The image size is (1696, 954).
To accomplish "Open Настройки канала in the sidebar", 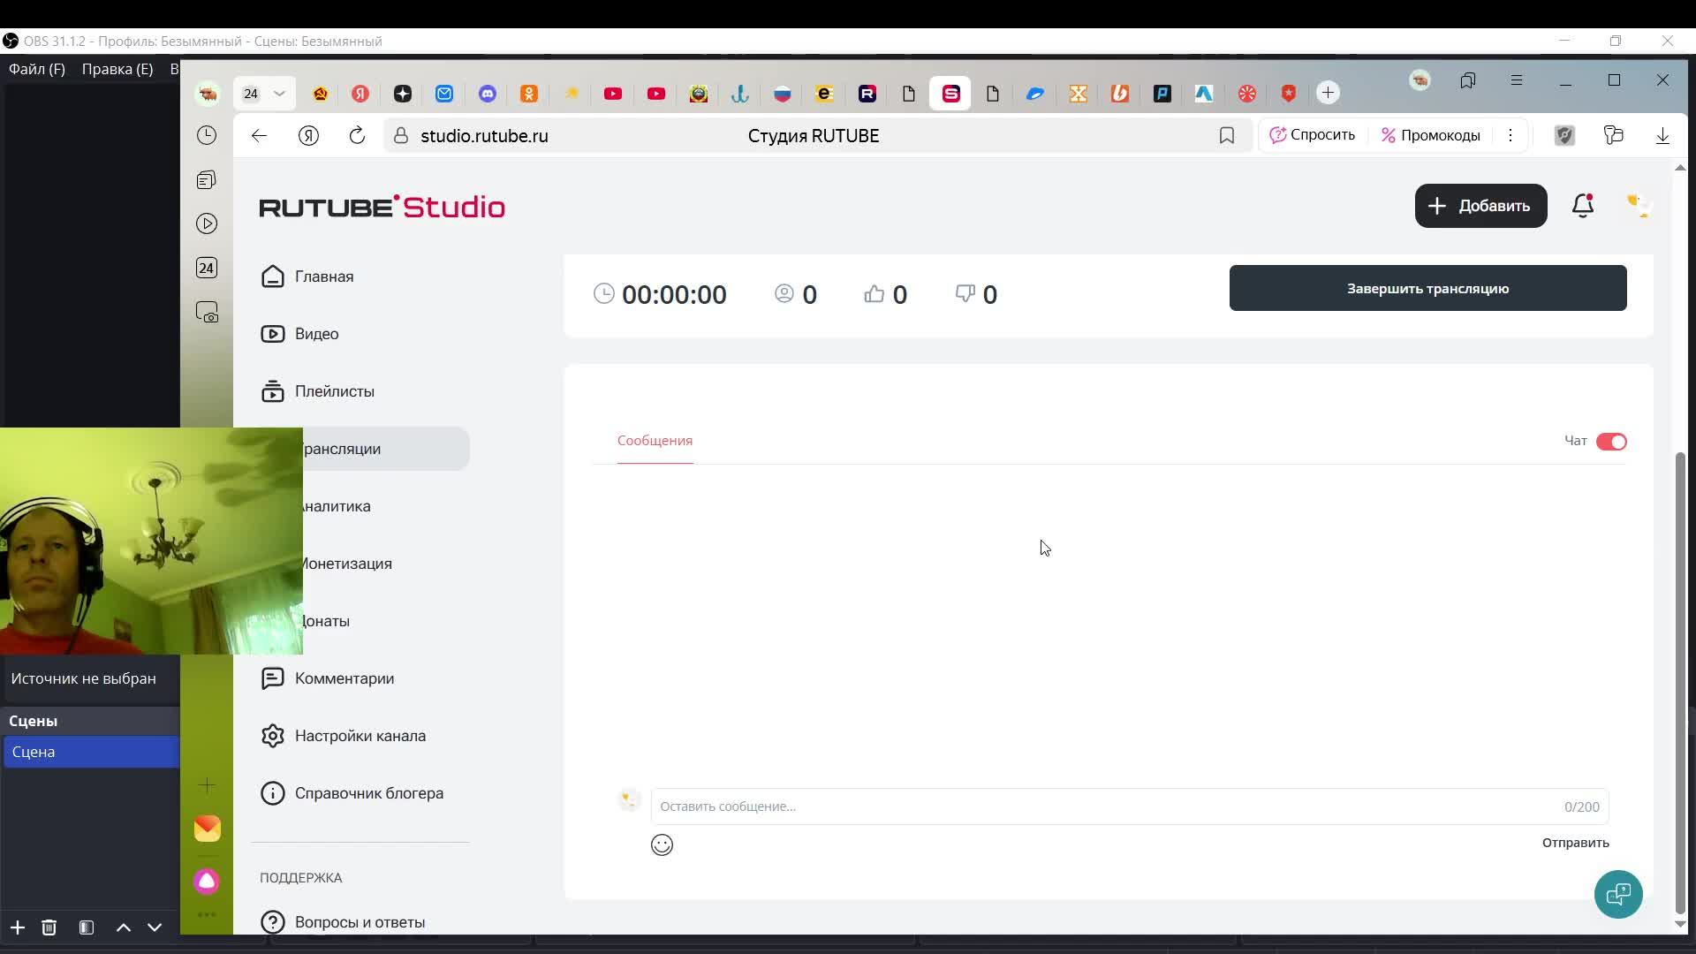I will [360, 736].
